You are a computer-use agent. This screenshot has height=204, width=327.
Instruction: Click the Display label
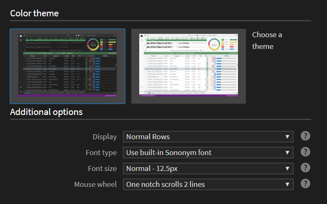pos(105,137)
